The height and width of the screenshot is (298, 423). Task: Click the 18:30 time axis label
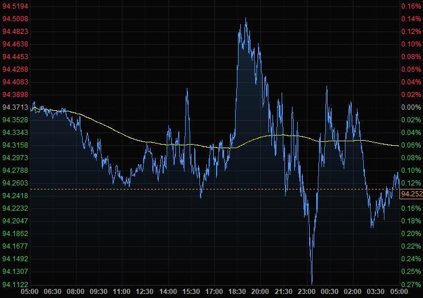[238, 291]
